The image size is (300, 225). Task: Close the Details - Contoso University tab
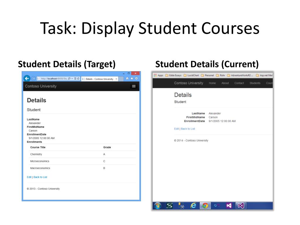116,79
